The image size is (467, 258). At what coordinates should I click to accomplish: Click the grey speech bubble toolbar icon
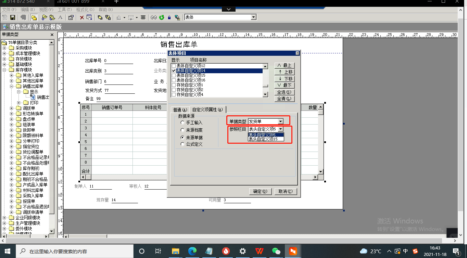[x=23, y=17]
